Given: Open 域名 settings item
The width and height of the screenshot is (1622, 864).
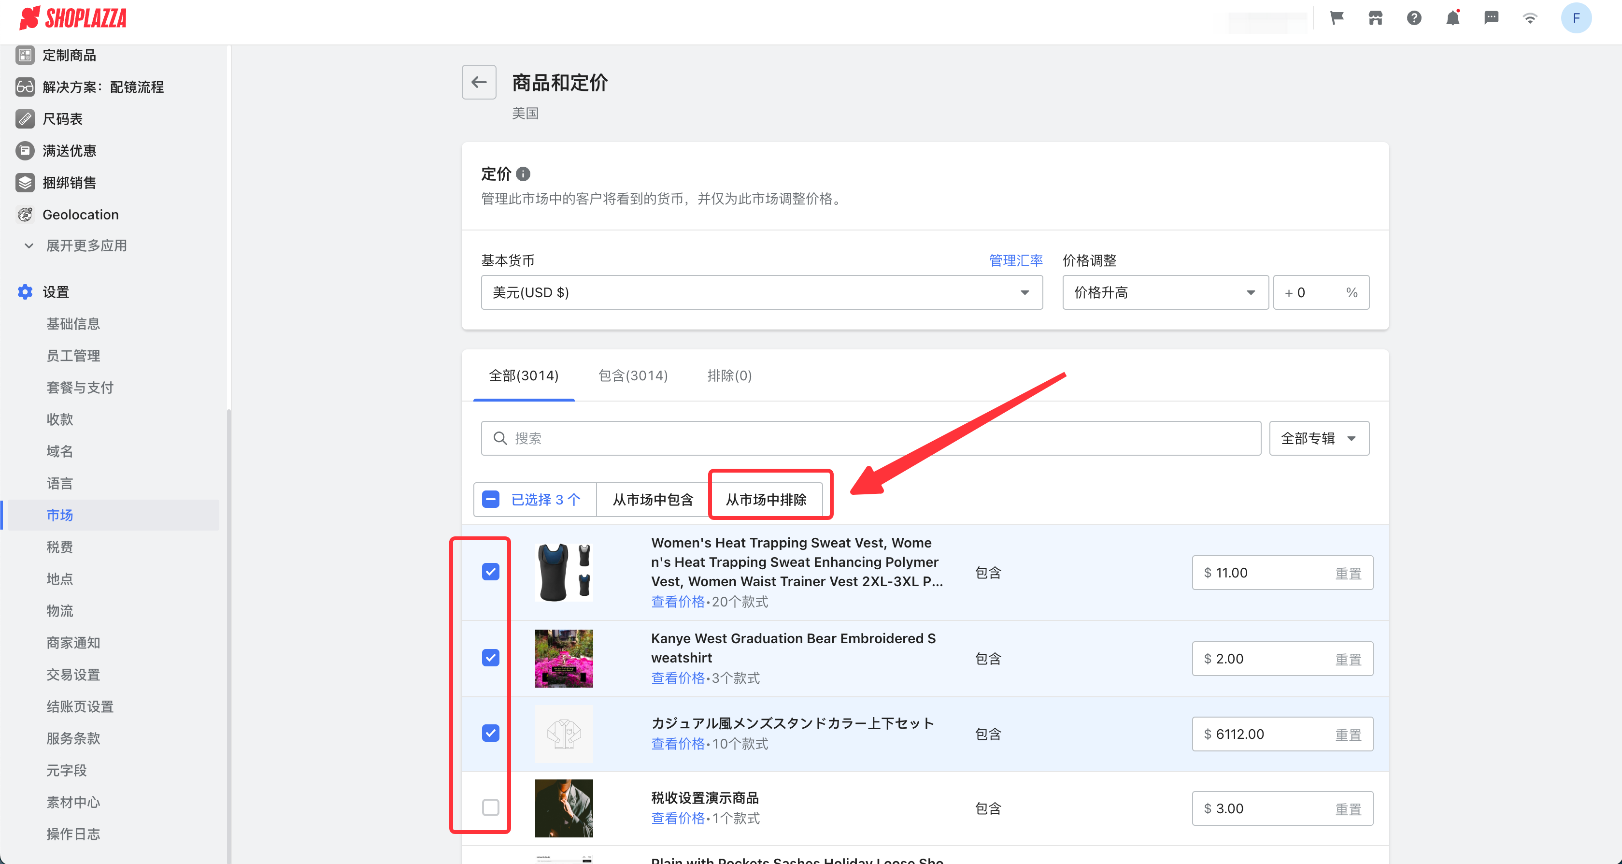Looking at the screenshot, I should click(x=60, y=451).
